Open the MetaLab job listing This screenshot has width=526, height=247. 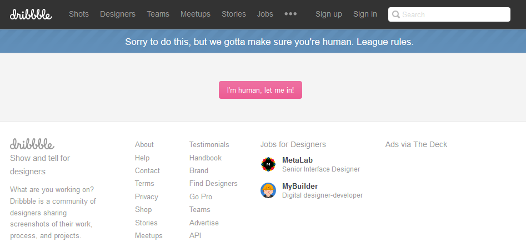[297, 160]
